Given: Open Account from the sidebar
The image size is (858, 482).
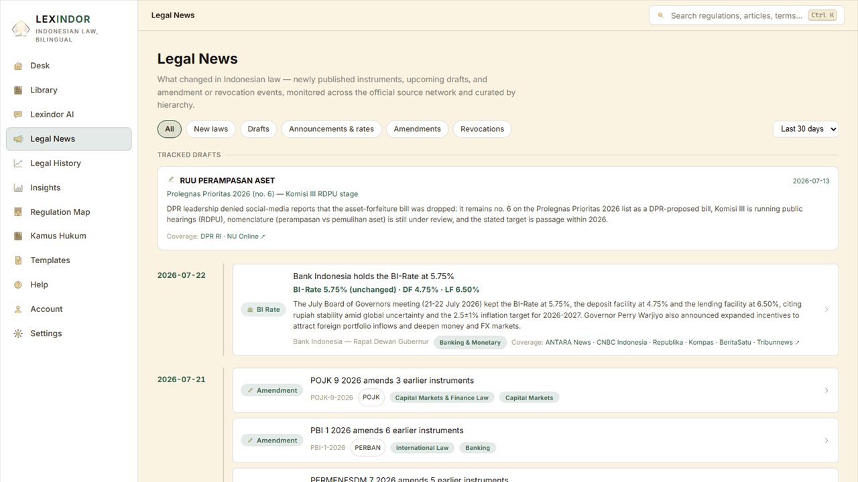Looking at the screenshot, I should tap(68, 309).
